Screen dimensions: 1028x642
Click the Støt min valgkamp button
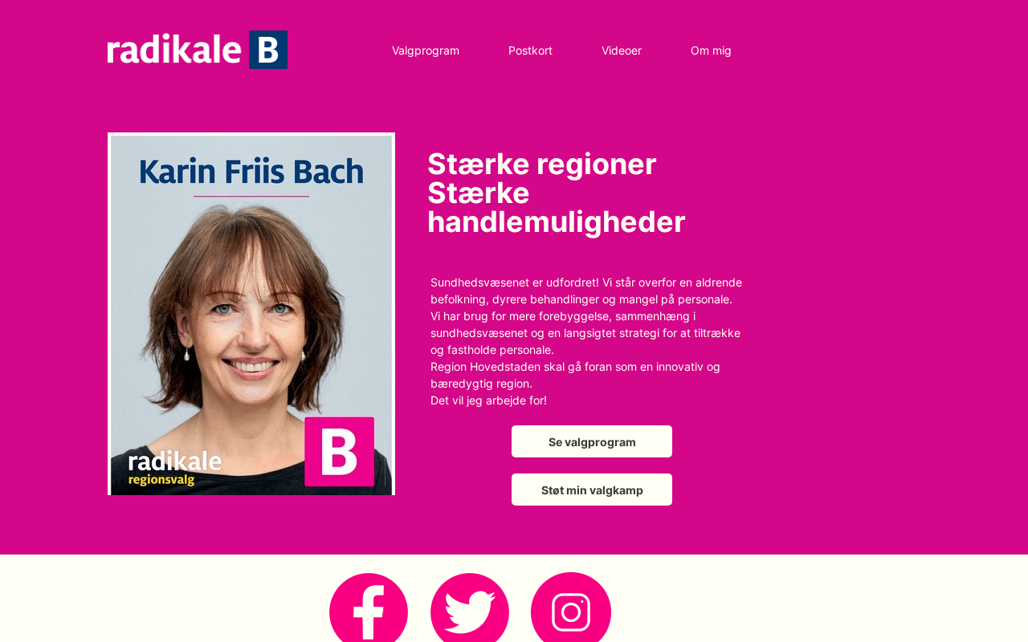(592, 490)
